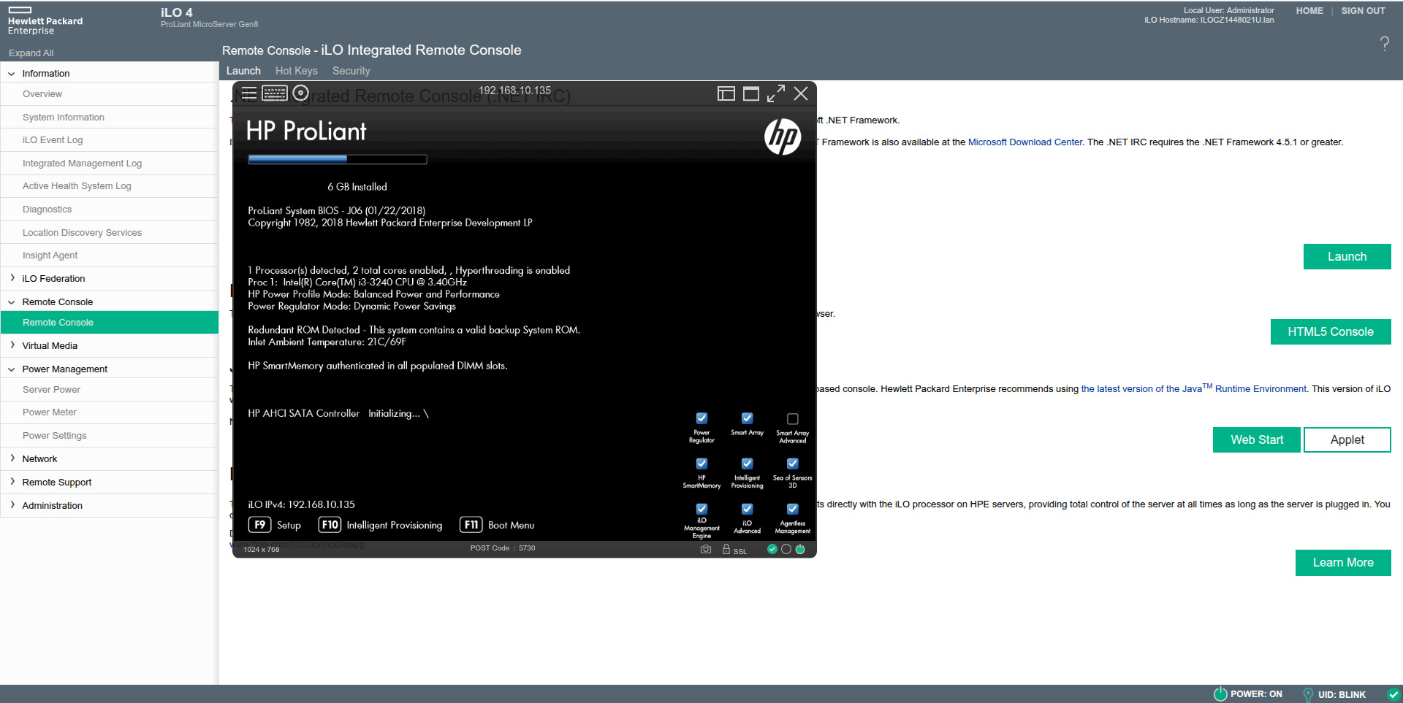Open the help question mark icon

1385,44
